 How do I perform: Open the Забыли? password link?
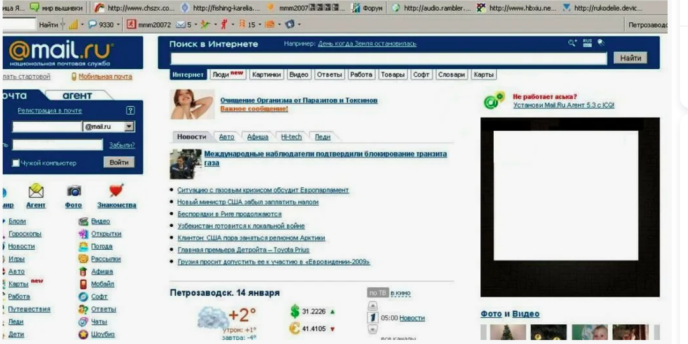[x=122, y=145]
